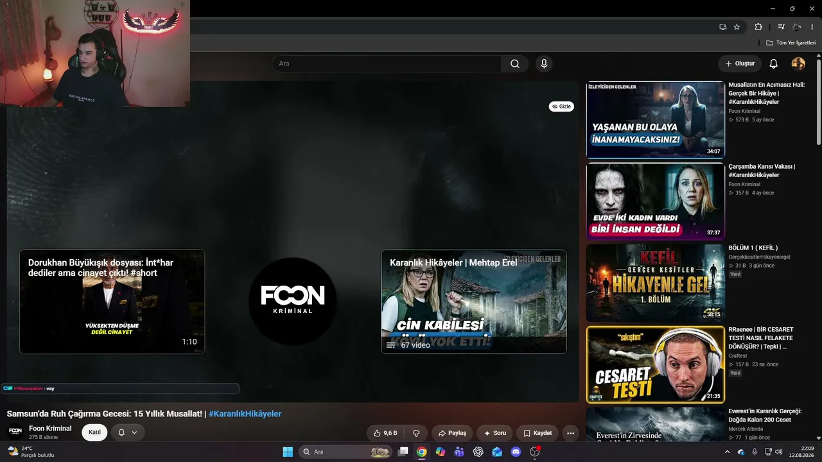
Task: Open Task View on the taskbar
Action: [403, 452]
